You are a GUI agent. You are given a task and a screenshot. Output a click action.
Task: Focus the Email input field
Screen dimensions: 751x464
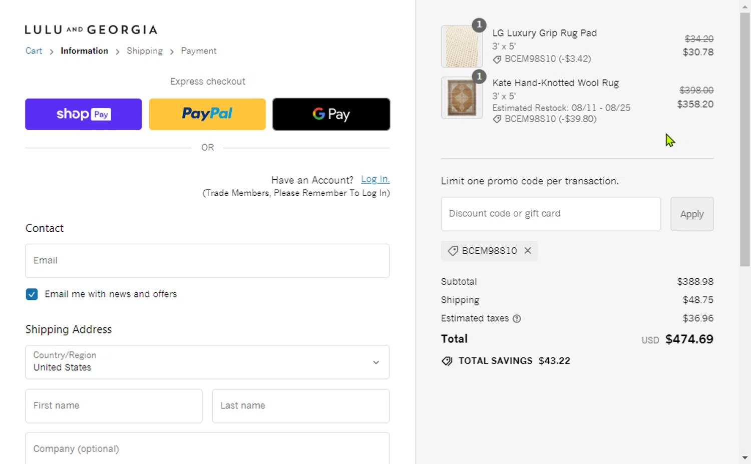click(207, 261)
